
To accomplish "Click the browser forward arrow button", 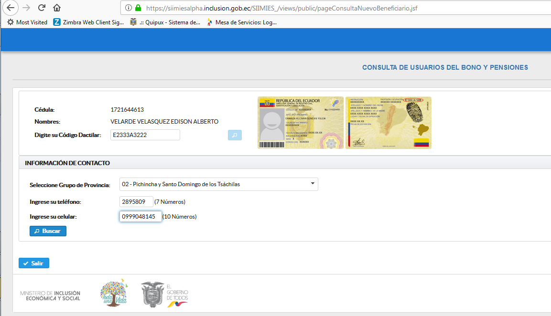I will coord(26,8).
